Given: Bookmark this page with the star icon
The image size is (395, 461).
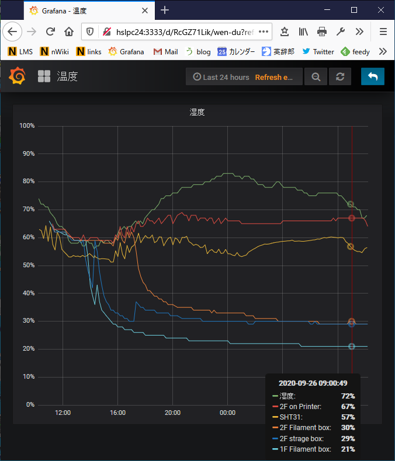Looking at the screenshot, I should tap(285, 32).
